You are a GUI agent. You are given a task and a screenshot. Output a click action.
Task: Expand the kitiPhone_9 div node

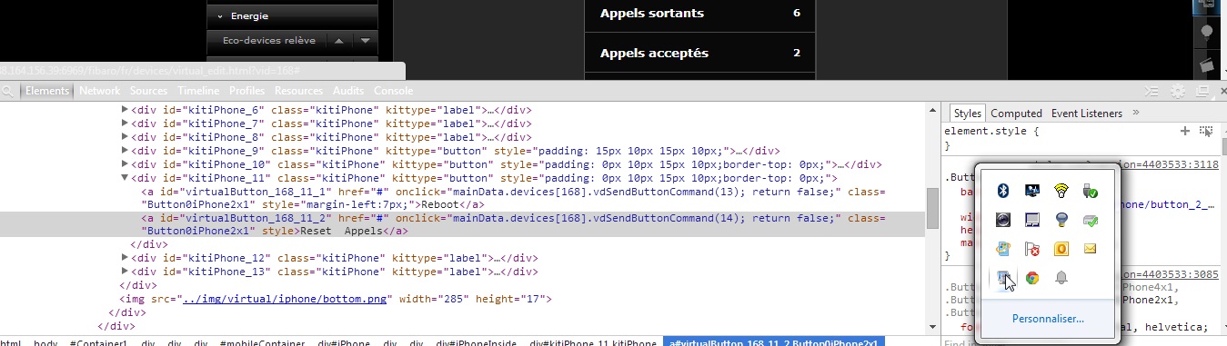[x=126, y=151]
